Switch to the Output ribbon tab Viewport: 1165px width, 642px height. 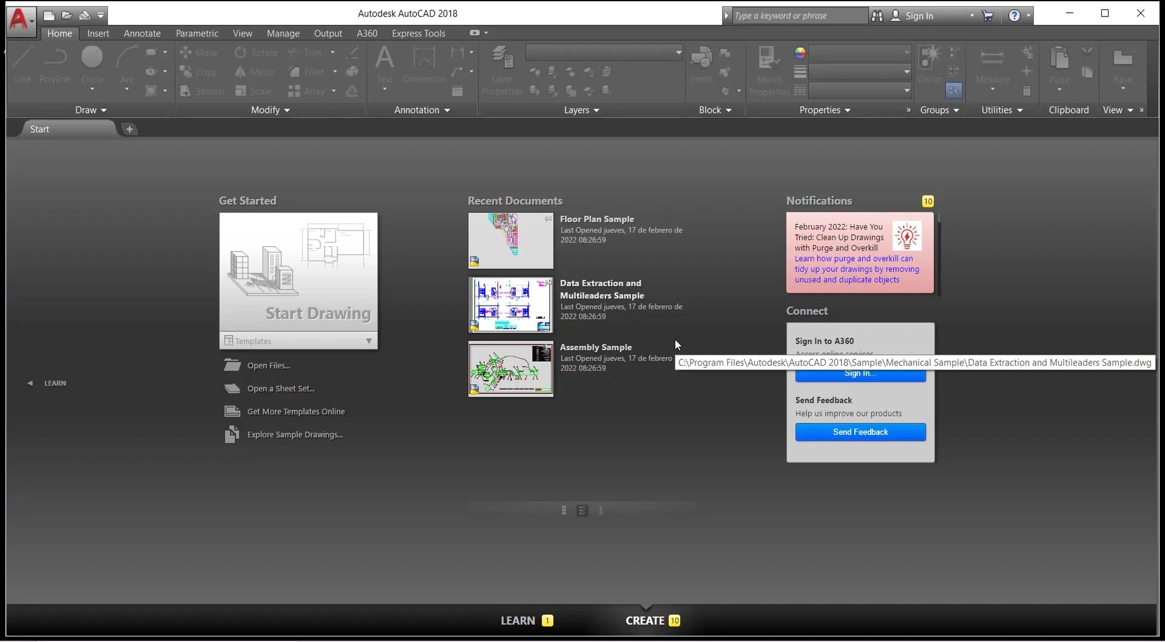pos(328,33)
